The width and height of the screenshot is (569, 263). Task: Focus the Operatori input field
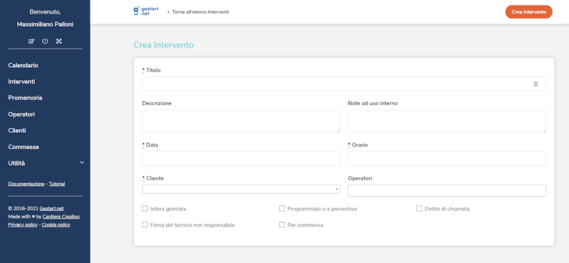pyautogui.click(x=446, y=190)
